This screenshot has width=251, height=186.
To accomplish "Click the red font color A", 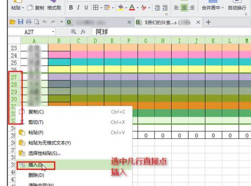I will [132, 8].
